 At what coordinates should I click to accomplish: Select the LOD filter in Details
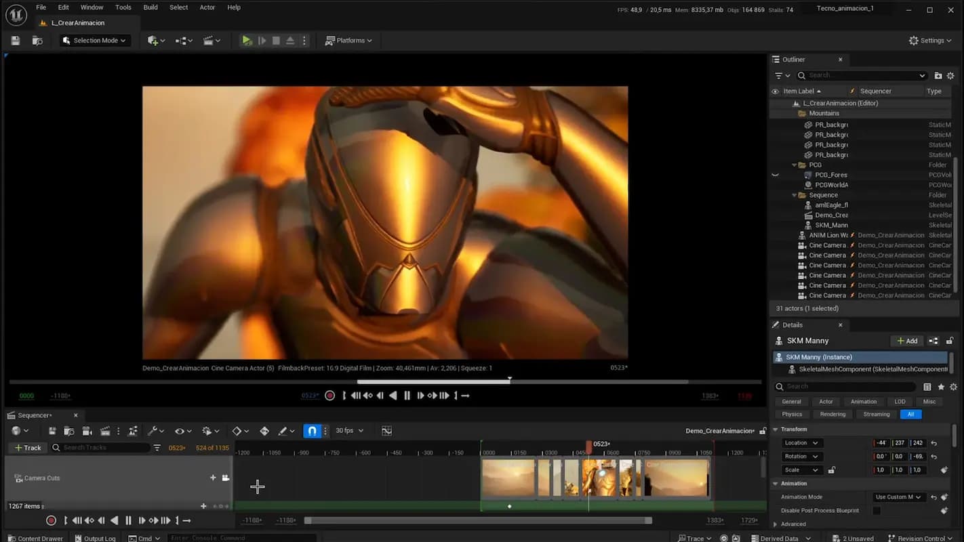coord(900,402)
